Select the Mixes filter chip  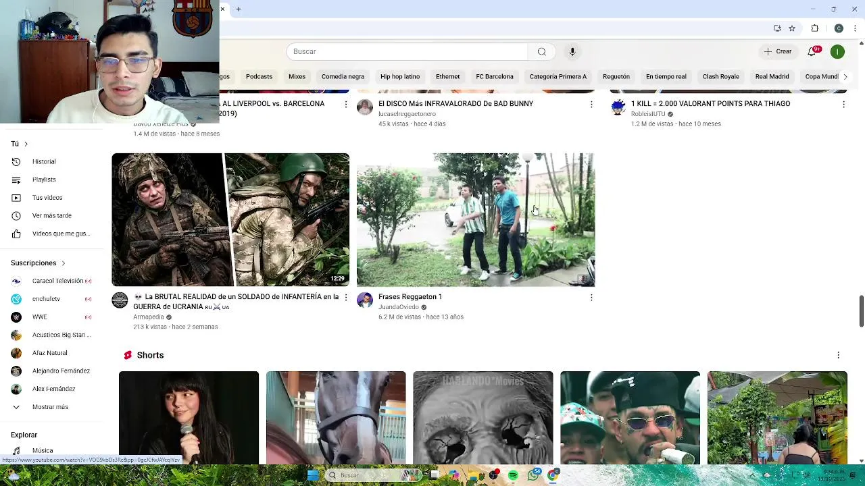297,77
